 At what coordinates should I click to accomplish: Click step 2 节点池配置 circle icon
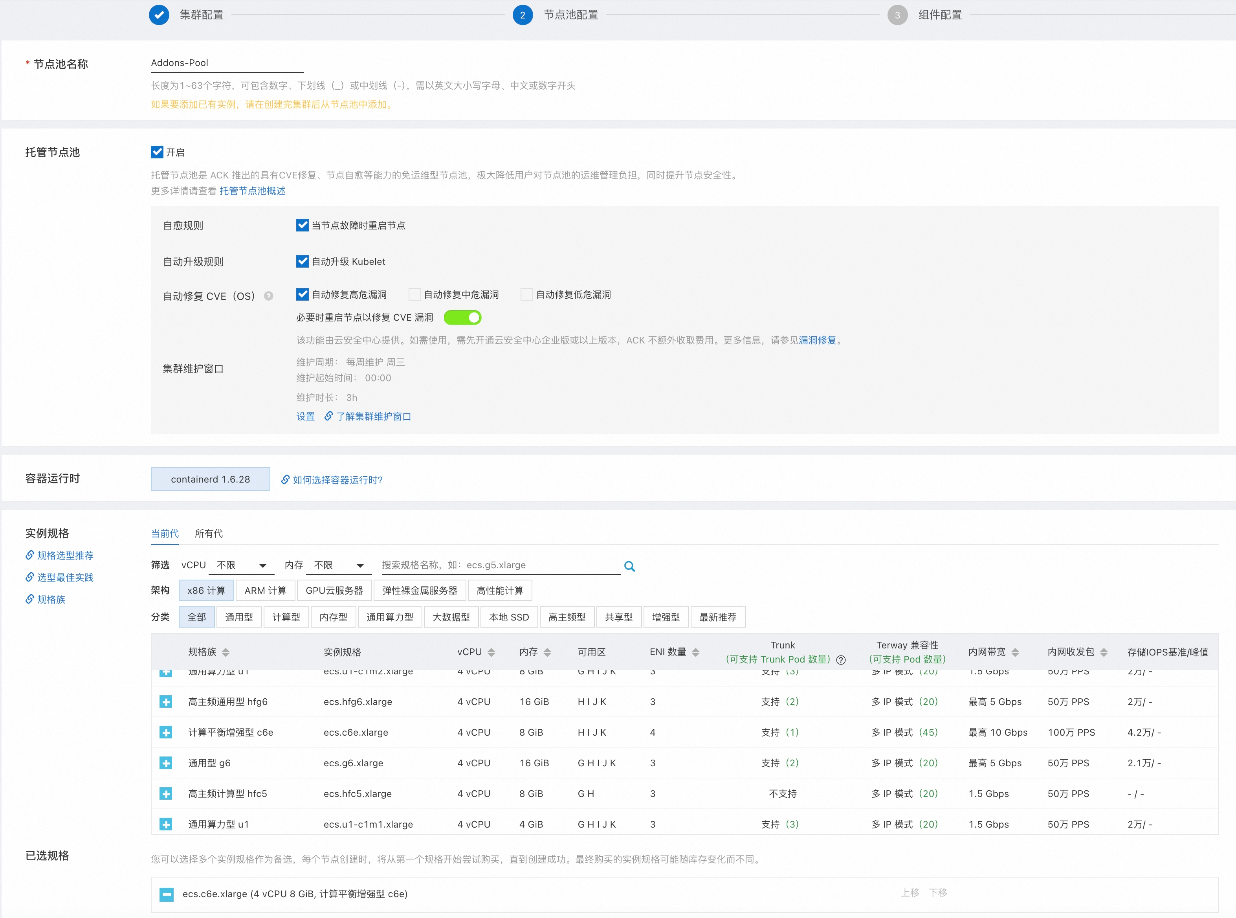(x=522, y=15)
